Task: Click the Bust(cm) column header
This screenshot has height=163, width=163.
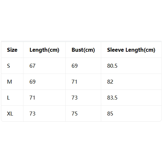Action: pyautogui.click(x=83, y=50)
